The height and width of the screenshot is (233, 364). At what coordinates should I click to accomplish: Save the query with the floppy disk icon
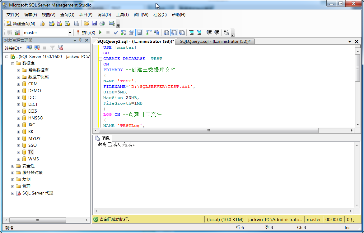(x=94, y=23)
